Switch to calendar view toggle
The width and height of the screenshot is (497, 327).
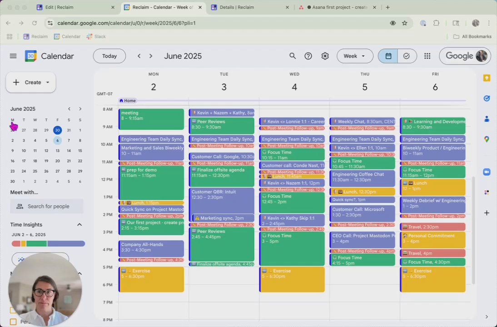[388, 56]
